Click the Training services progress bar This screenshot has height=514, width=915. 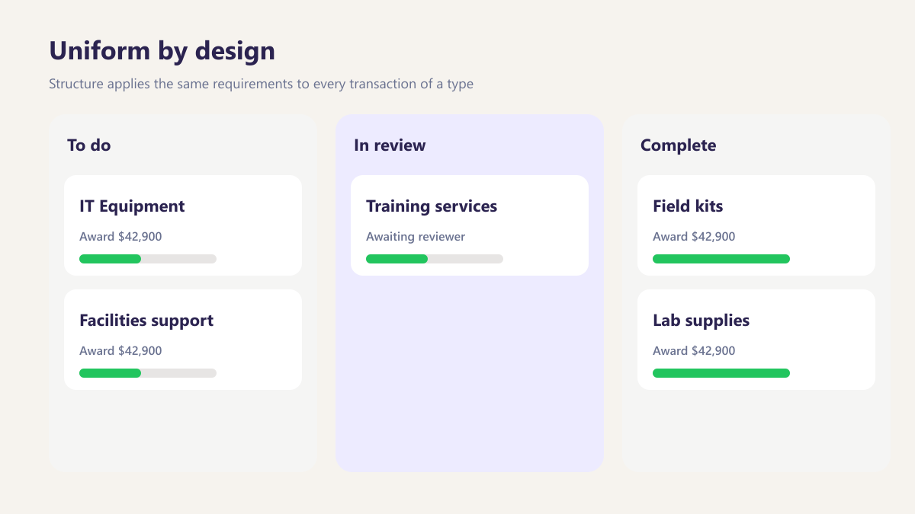tap(435, 259)
